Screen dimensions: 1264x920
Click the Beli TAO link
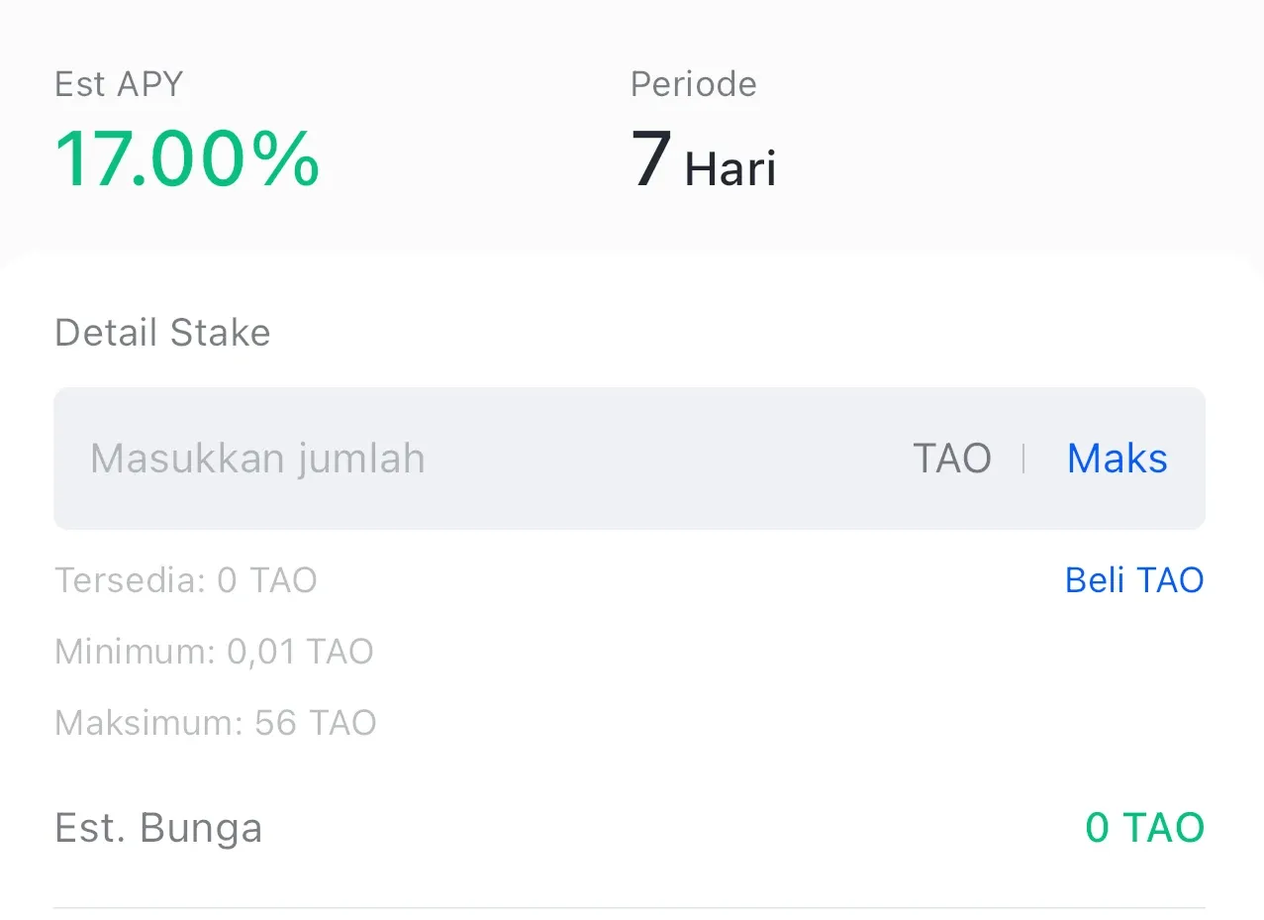[x=1134, y=580]
